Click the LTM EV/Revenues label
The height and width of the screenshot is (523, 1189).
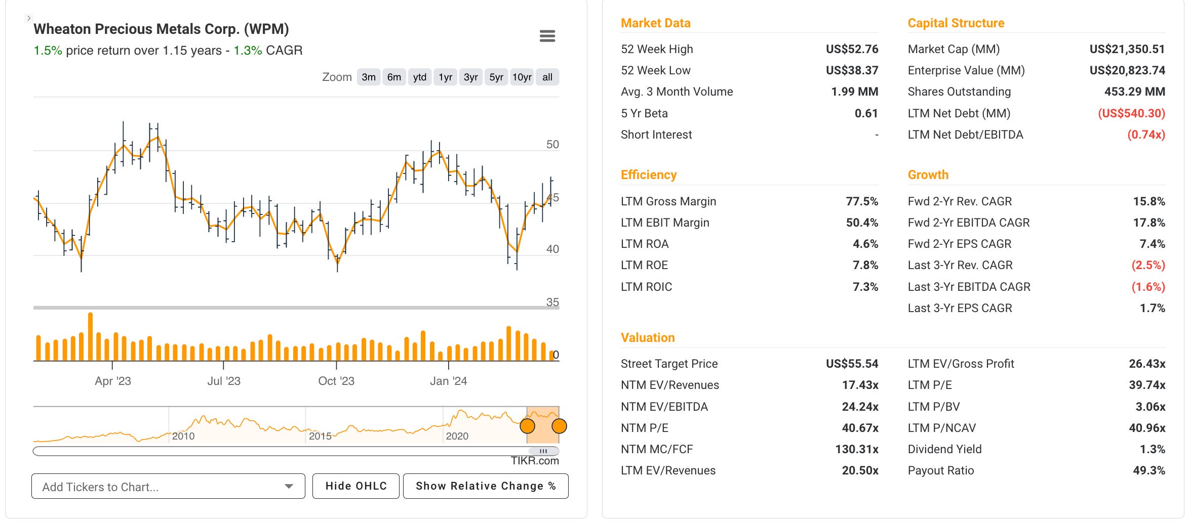[x=668, y=470]
